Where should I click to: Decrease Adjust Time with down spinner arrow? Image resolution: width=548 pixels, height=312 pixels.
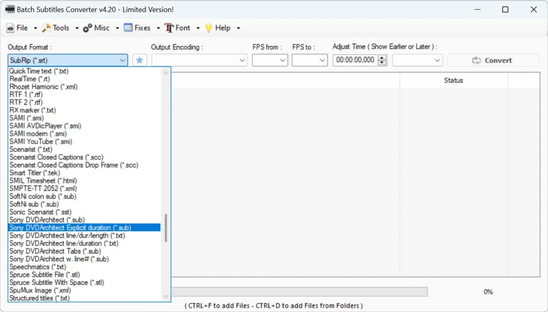tap(382, 63)
